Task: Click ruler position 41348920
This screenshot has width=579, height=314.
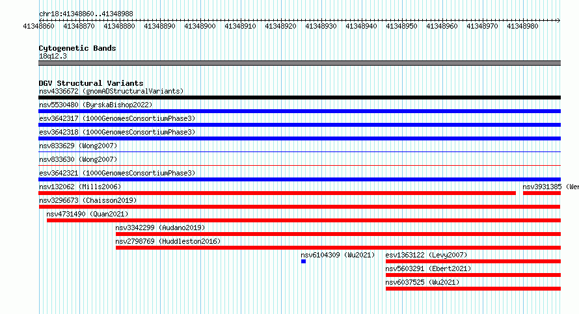Action: click(280, 26)
